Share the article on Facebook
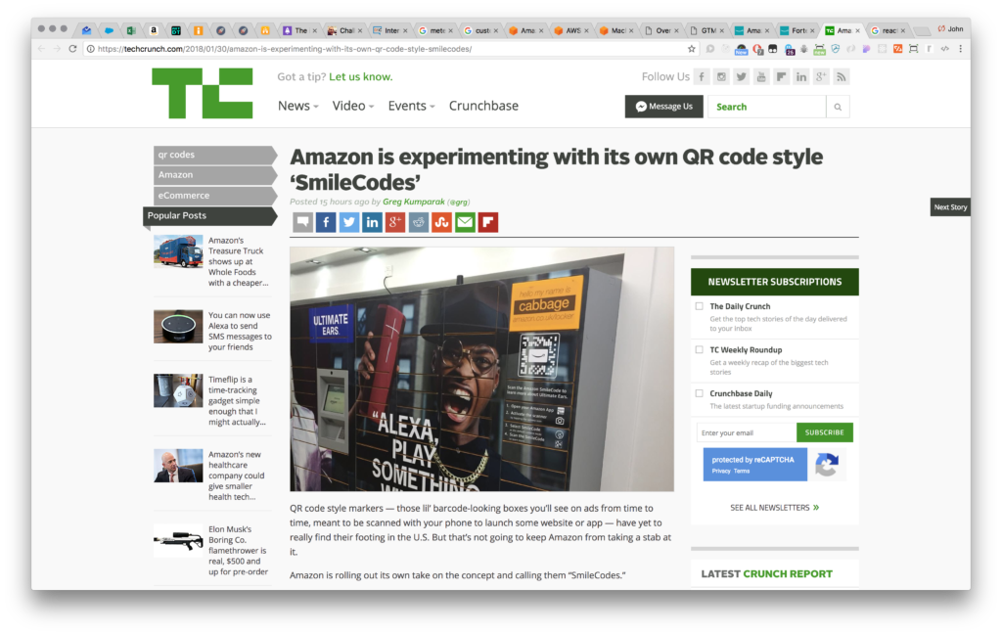The height and width of the screenshot is (635, 1002). point(326,222)
